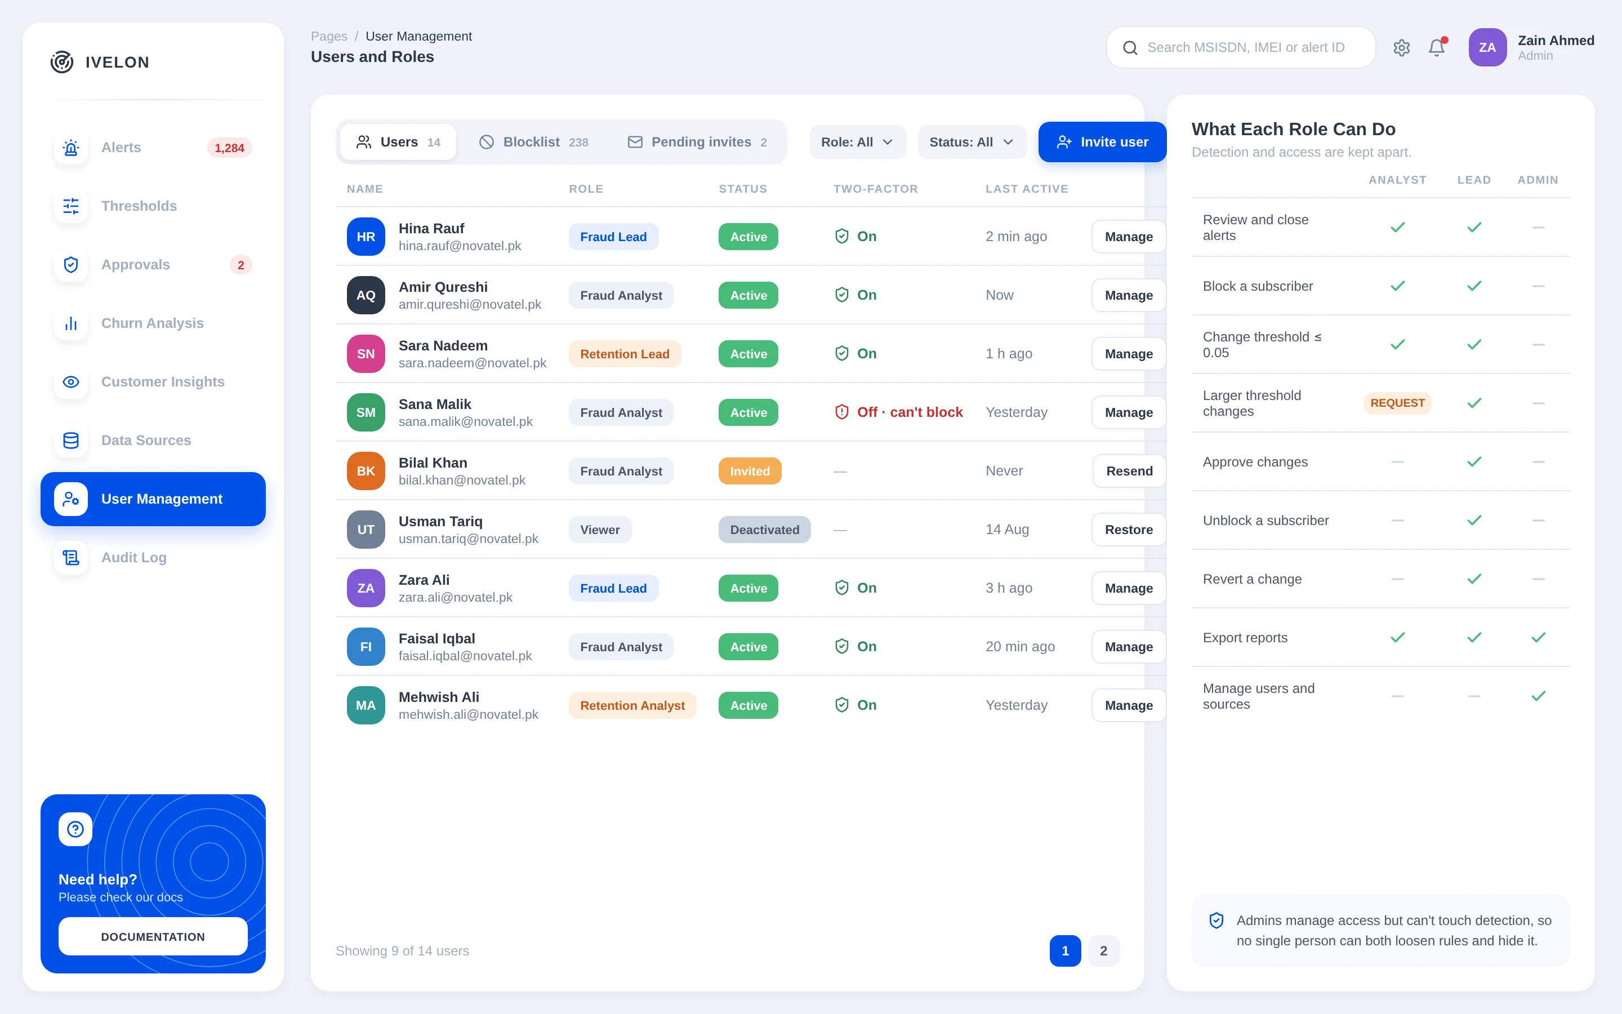Click Manage for Mehwish Ali

coord(1129,705)
